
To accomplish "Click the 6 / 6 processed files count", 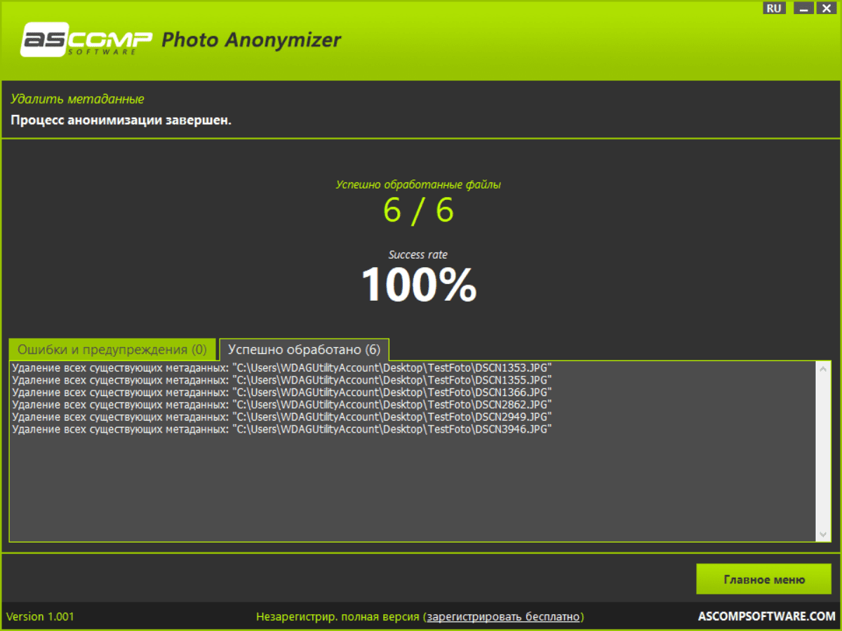I will pos(419,210).
